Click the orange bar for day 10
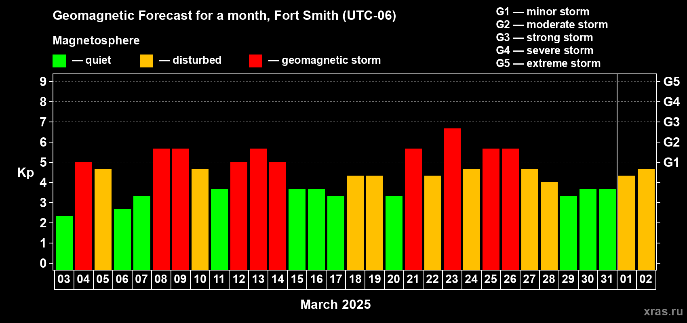The height and width of the screenshot is (323, 687). [x=200, y=219]
